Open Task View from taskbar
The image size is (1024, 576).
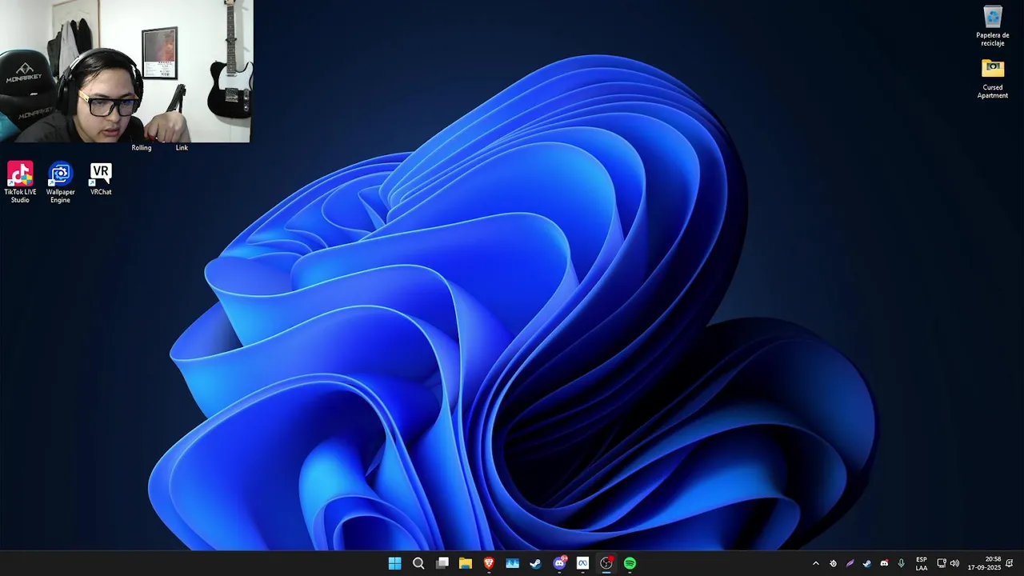tap(442, 563)
